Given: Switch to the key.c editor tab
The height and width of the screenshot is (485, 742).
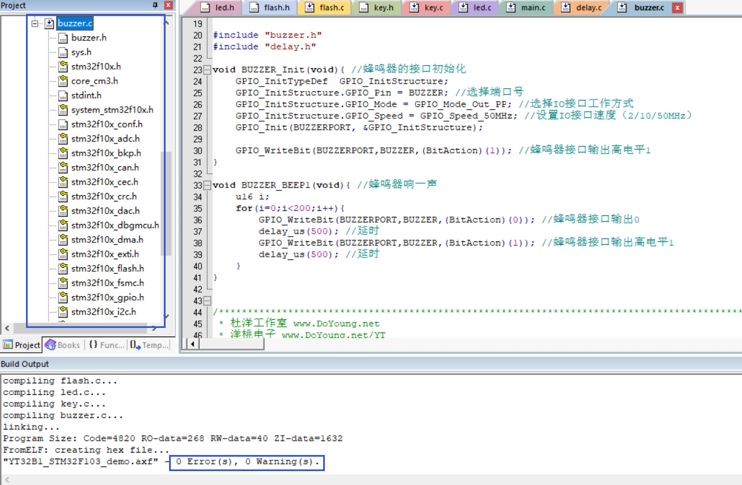Looking at the screenshot, I should coord(427,8).
